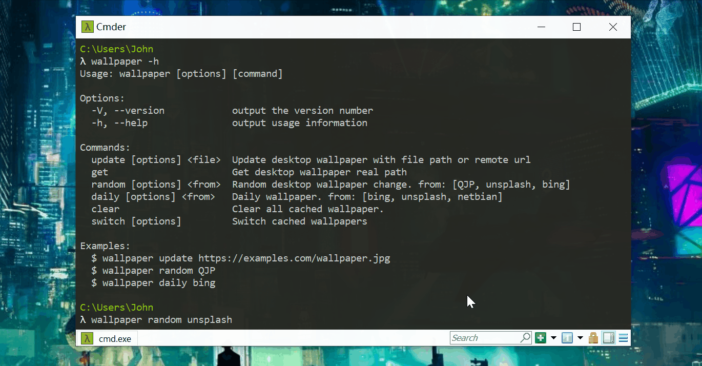Click the Cmder lambda logo in the title bar

[x=87, y=27]
